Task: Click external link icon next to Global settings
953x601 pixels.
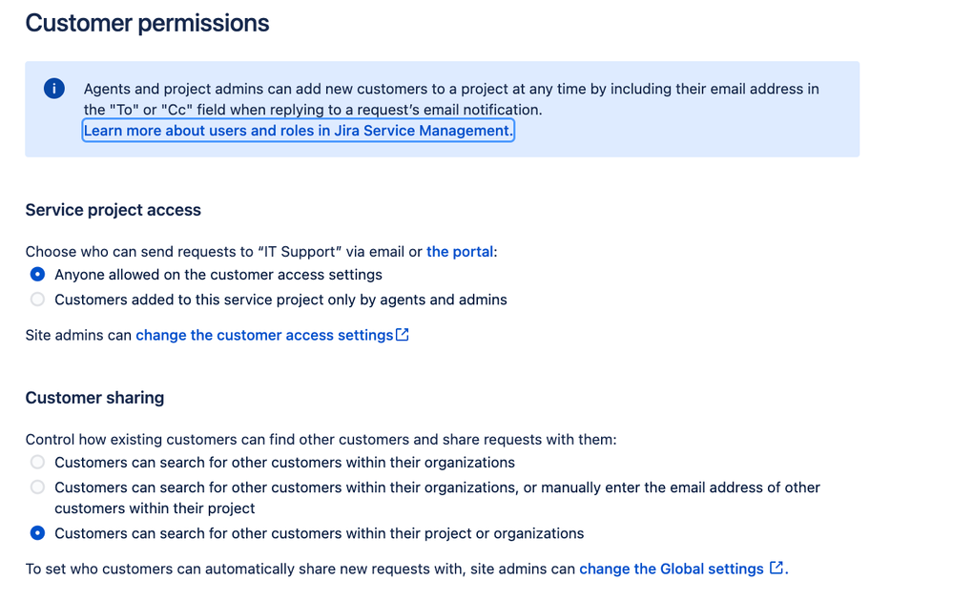Action: pos(777,568)
